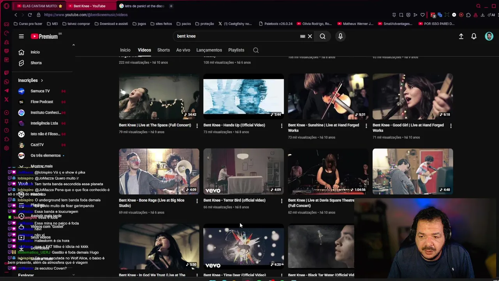Switch to the Google letra de panic tab
The image size is (499, 281).
tap(142, 6)
